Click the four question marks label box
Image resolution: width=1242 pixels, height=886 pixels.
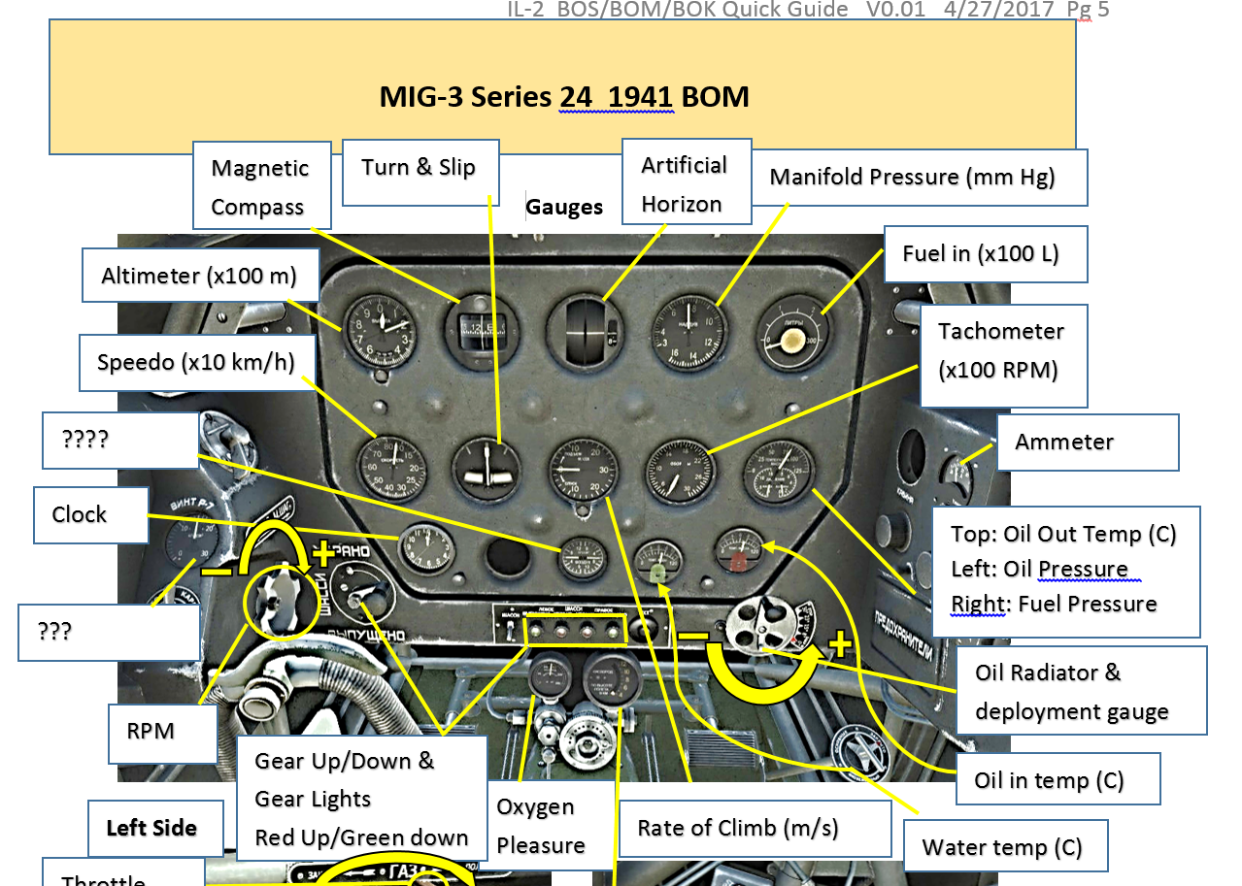[120, 440]
